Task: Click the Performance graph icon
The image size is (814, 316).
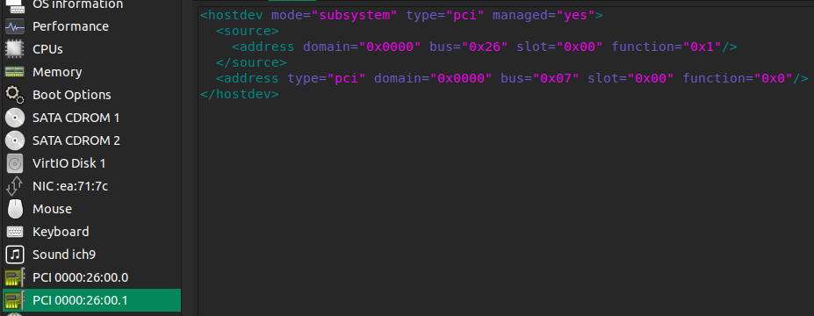Action: point(15,26)
